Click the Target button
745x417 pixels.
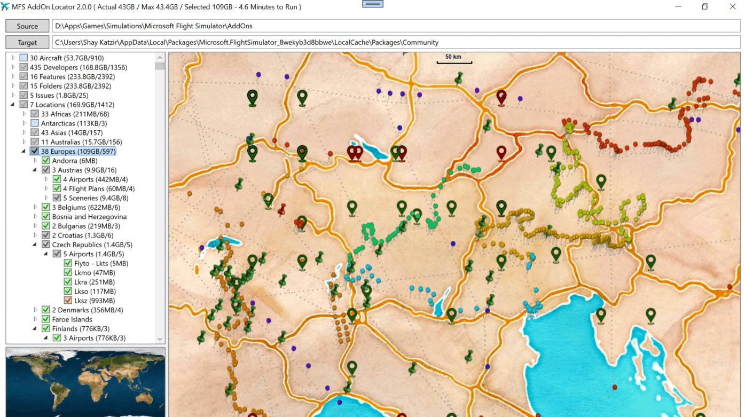27,42
